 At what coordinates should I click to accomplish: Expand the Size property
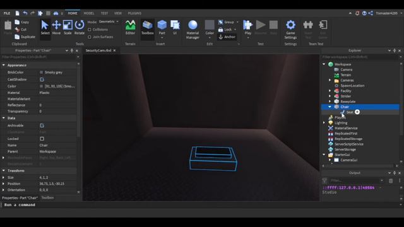click(3, 177)
